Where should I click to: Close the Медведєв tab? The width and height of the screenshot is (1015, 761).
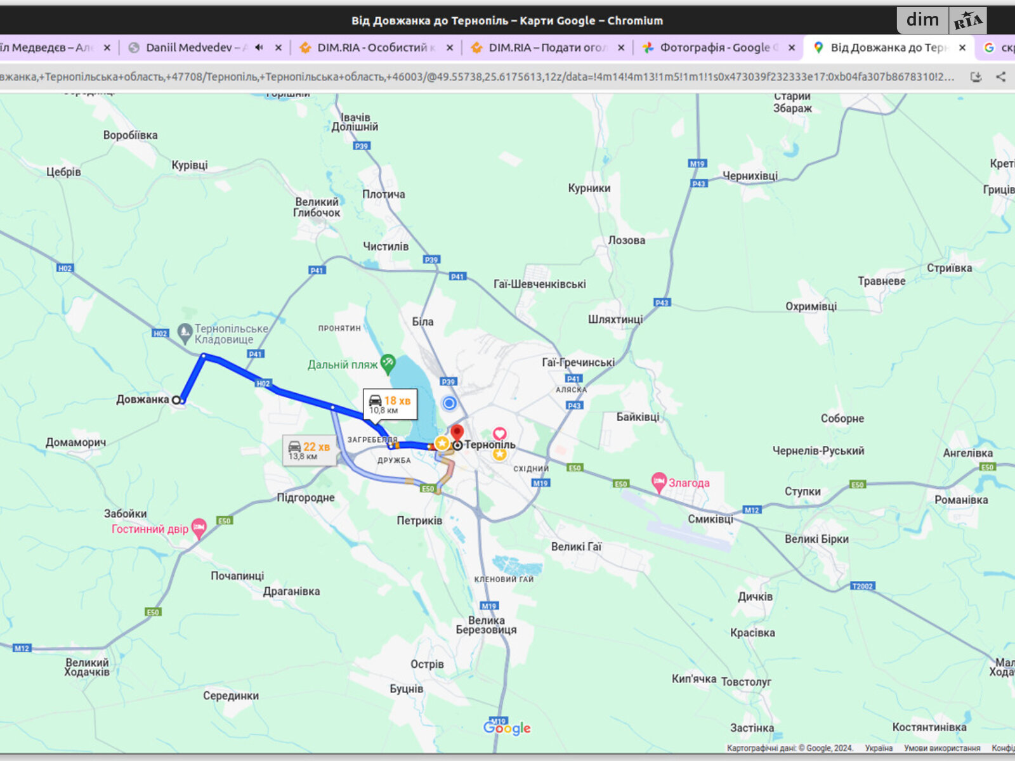pyautogui.click(x=107, y=48)
